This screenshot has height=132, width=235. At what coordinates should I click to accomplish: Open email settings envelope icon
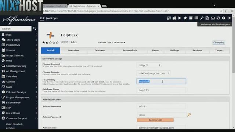[213, 18]
